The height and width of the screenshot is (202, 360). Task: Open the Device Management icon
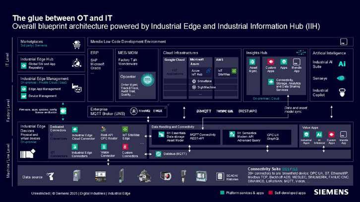click(x=24, y=96)
